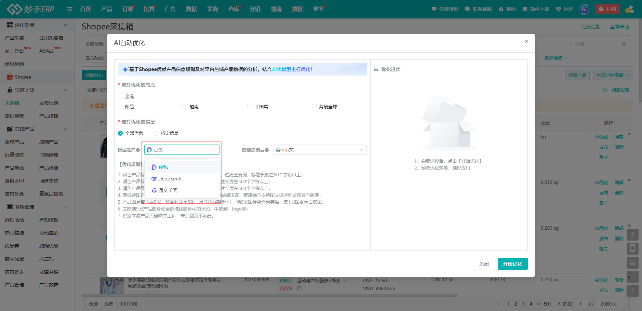Collapse the 通用功能 sidebar section
The image size is (642, 311).
pyautogui.click(x=66, y=25)
